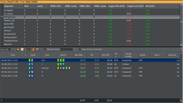Click the -$0,50 net won value
The height and width of the screenshot is (103, 183).
click(83, 64)
